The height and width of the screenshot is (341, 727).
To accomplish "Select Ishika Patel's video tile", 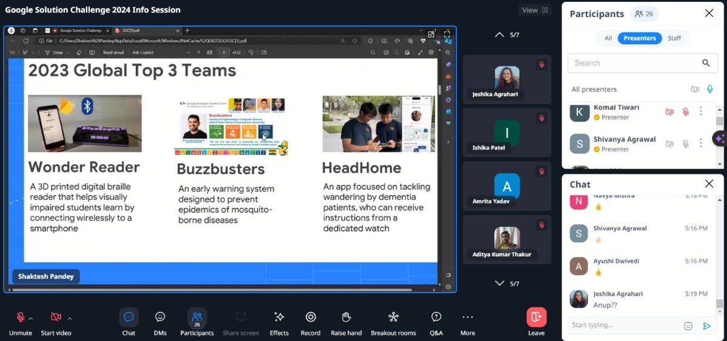I will point(507,132).
